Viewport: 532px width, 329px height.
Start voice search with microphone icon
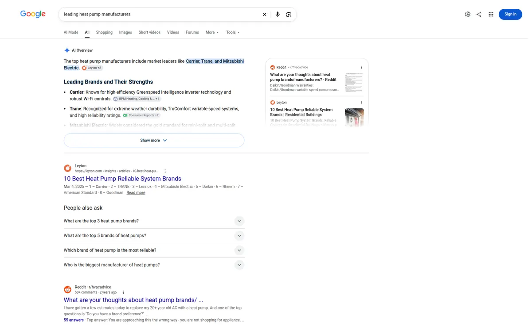click(278, 14)
